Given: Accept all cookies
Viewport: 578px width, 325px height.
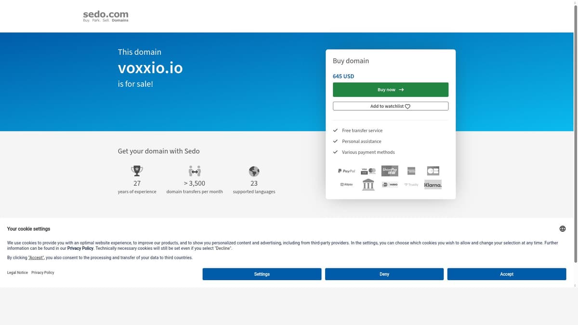Looking at the screenshot, I should pos(506,274).
